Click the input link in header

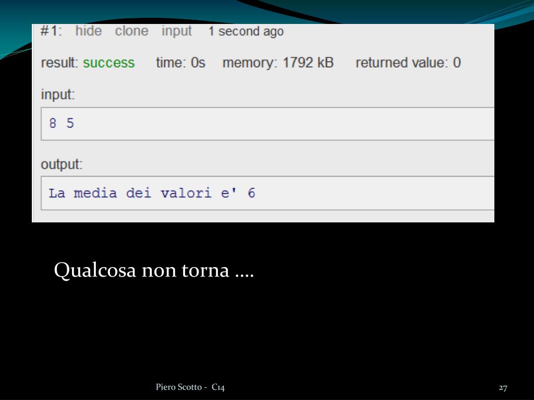pyautogui.click(x=177, y=31)
